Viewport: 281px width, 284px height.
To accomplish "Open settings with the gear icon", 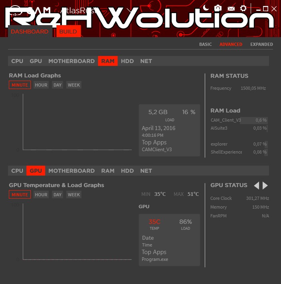I will click(x=243, y=8).
